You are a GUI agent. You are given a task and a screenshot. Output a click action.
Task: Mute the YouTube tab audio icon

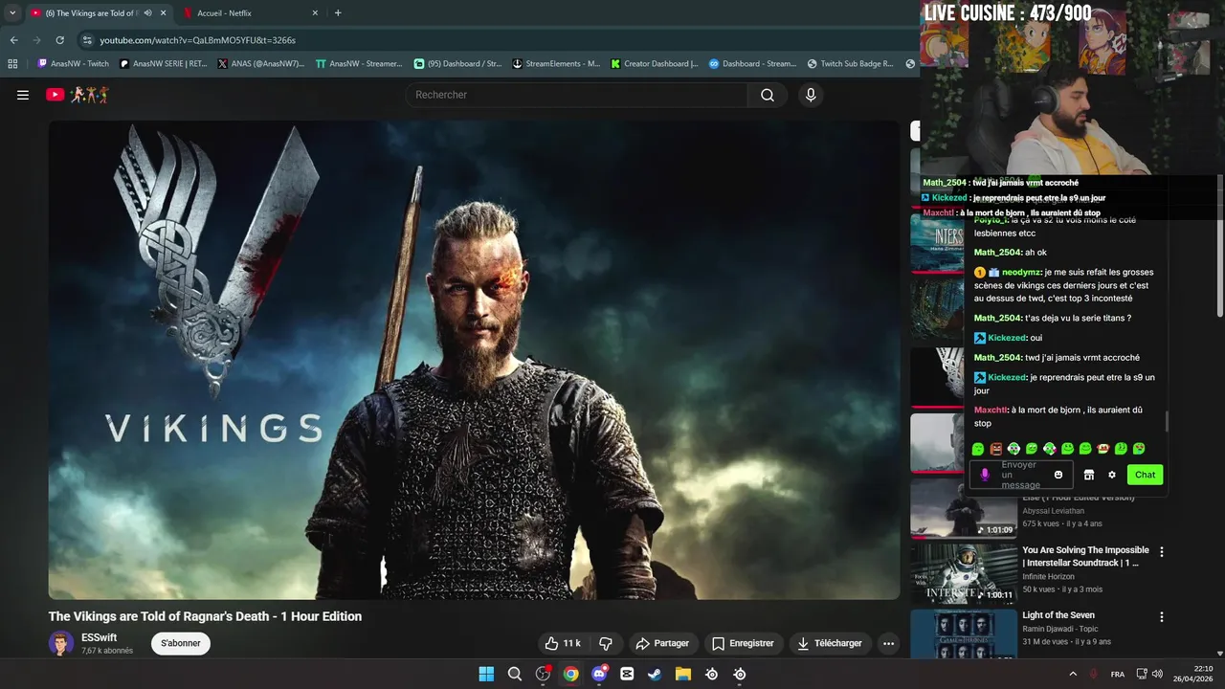click(x=147, y=13)
